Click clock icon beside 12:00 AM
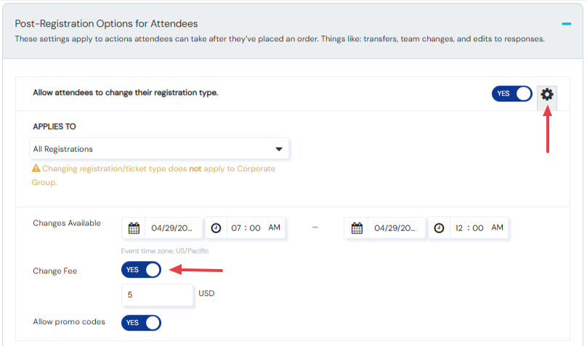Image resolution: width=587 pixels, height=346 pixels. click(x=439, y=228)
